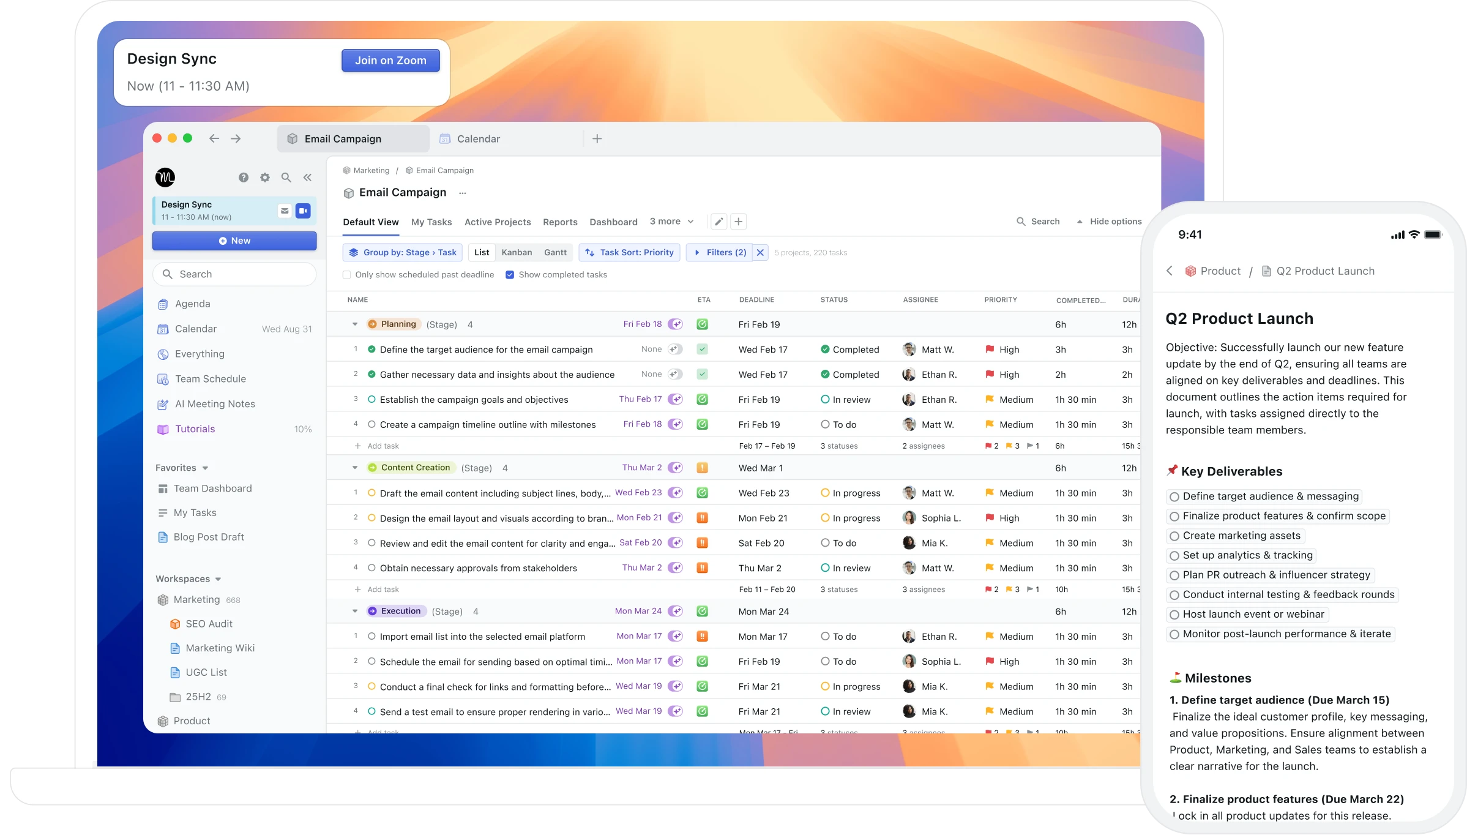
Task: Open settings gear in sidebar
Action: click(265, 178)
